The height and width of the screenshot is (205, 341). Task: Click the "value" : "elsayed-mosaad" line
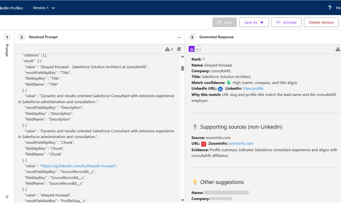[x=48, y=195]
